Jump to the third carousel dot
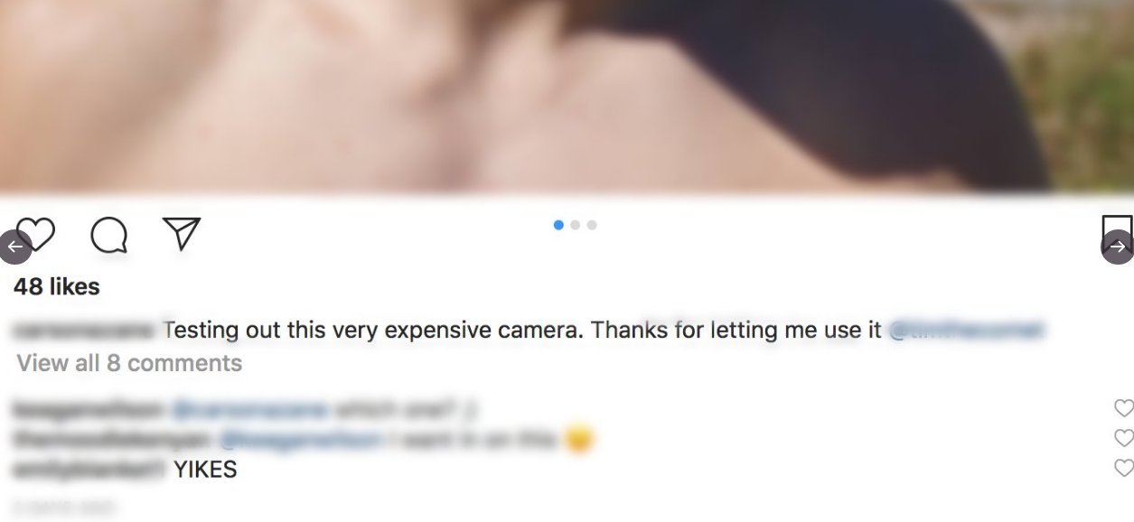This screenshot has height=522, width=1134. (592, 225)
